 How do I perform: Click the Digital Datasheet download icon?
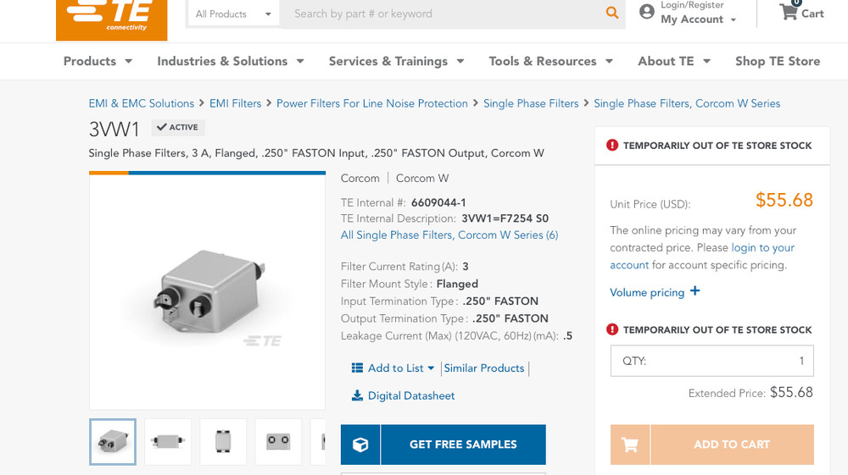tap(357, 395)
